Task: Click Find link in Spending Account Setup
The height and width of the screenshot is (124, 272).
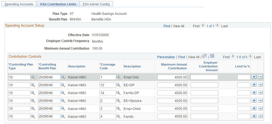Action: (x=167, y=26)
